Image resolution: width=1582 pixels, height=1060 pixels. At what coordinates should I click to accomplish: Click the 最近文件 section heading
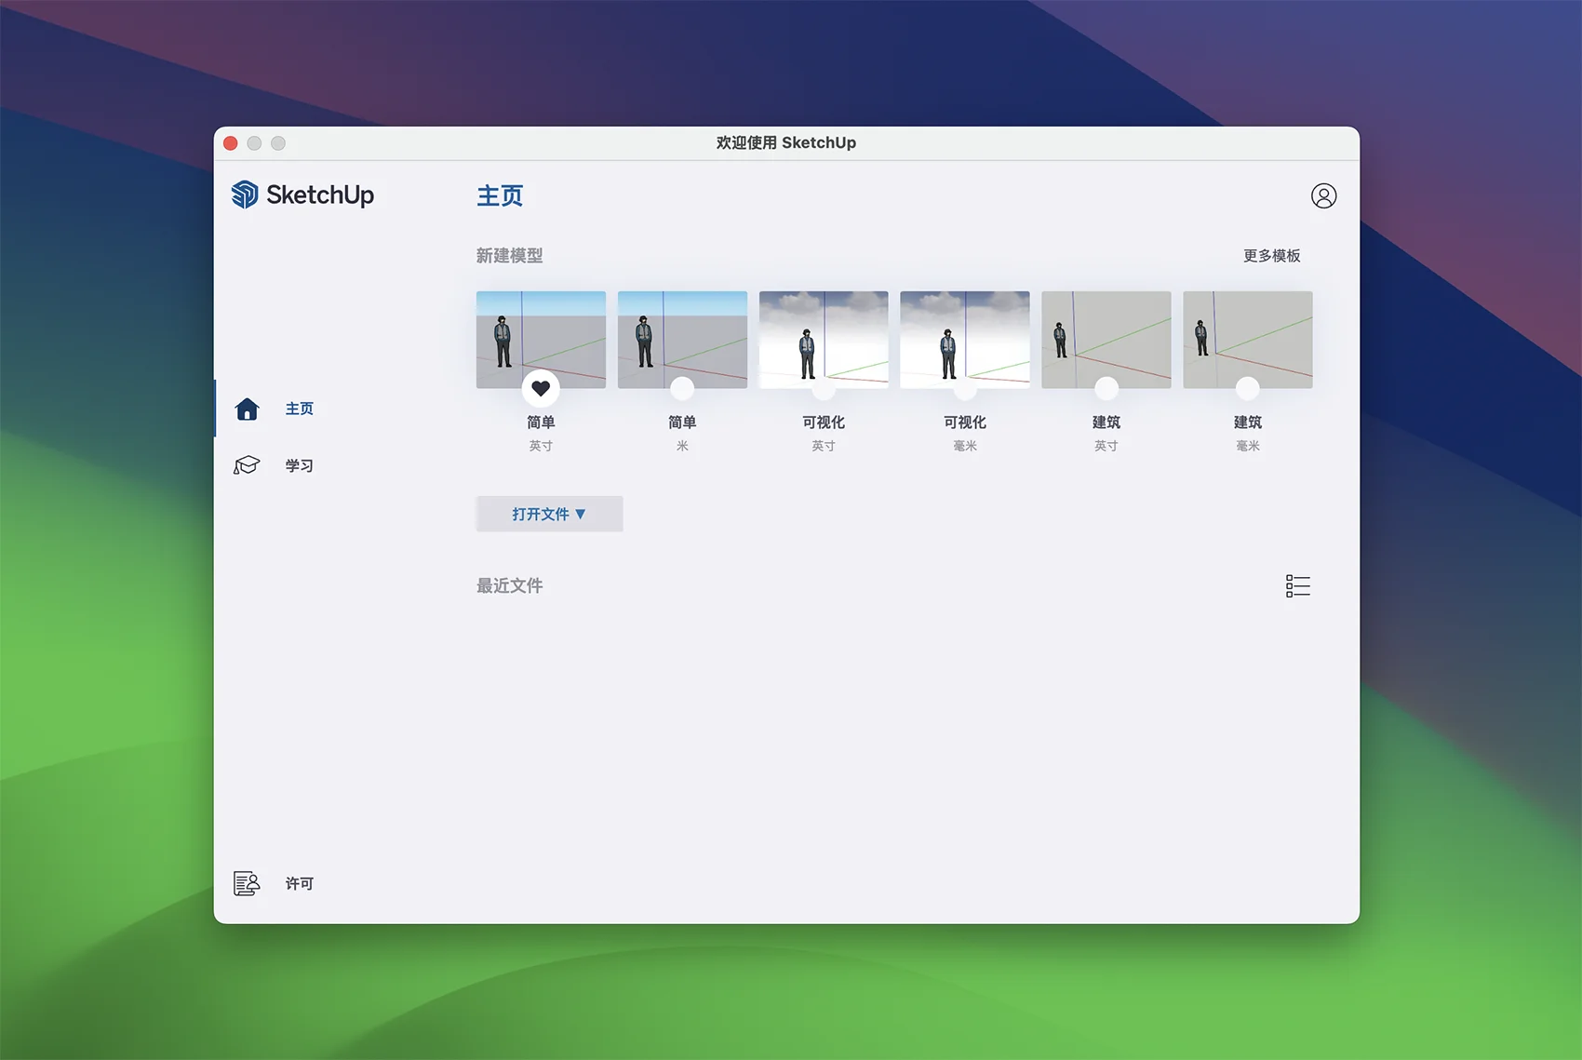coord(509,585)
